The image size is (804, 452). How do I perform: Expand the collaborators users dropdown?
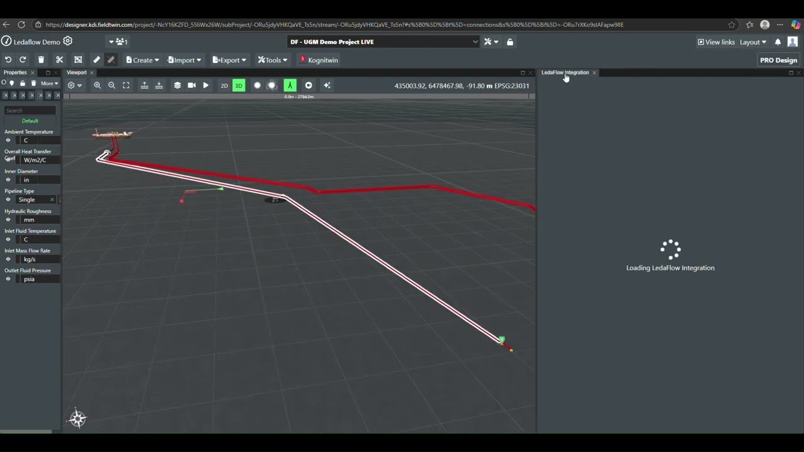coord(118,42)
